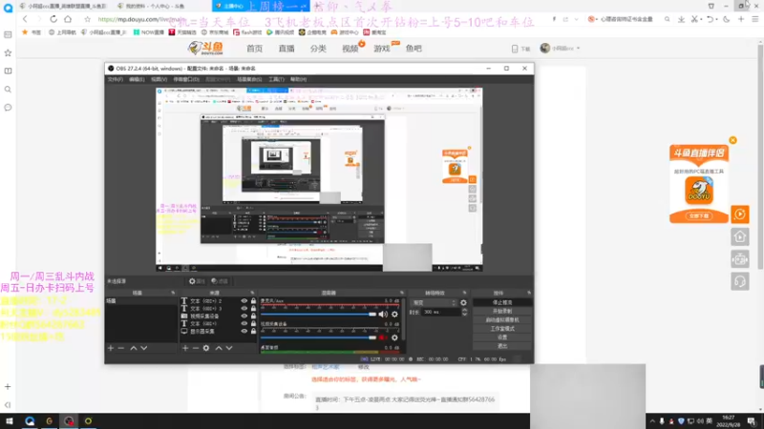Remove scene with minus icon in Scenes panel
This screenshot has width=764, height=429.
[121, 348]
